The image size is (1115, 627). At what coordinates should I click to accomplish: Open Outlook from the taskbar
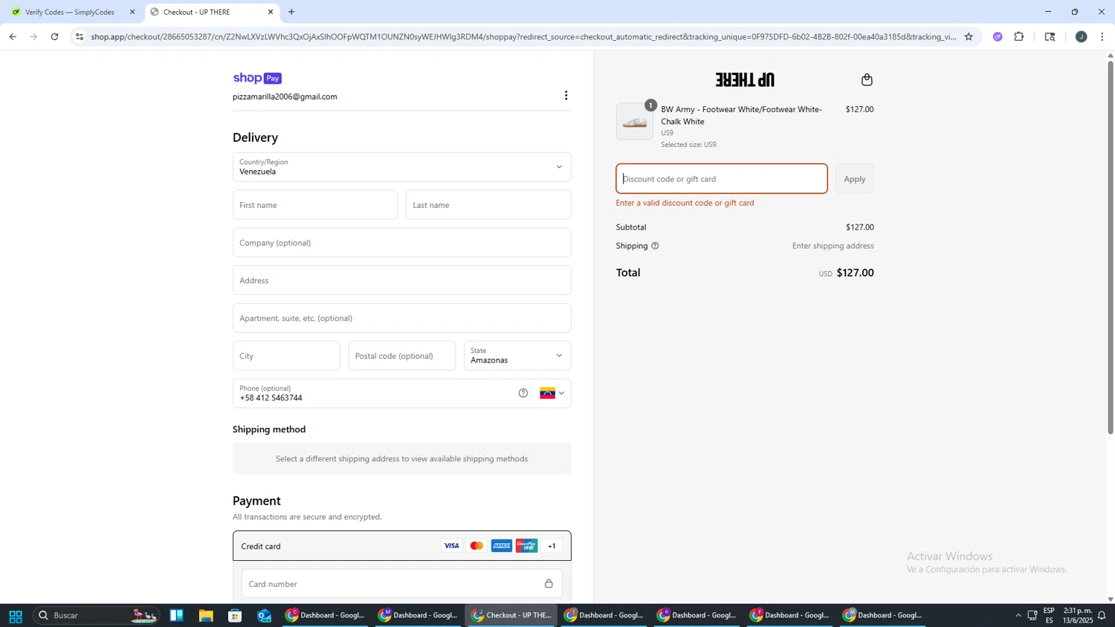coord(265,616)
